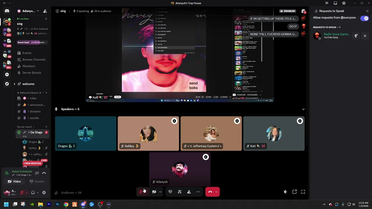The height and width of the screenshot is (209, 372).
Task: Open Discord direct messages home
Action: coord(7,11)
